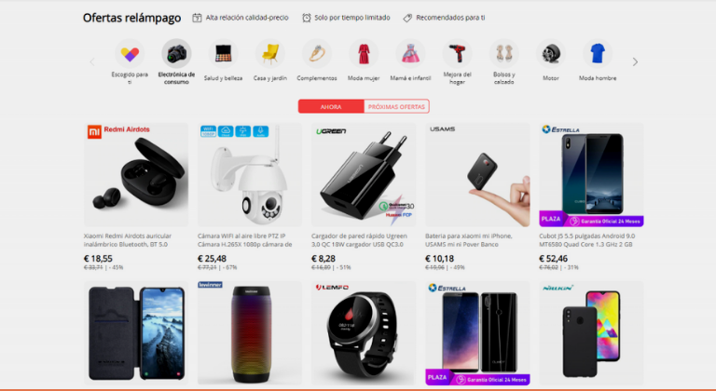The width and height of the screenshot is (716, 391).
Task: Show next categories with right arrow
Action: (x=635, y=62)
